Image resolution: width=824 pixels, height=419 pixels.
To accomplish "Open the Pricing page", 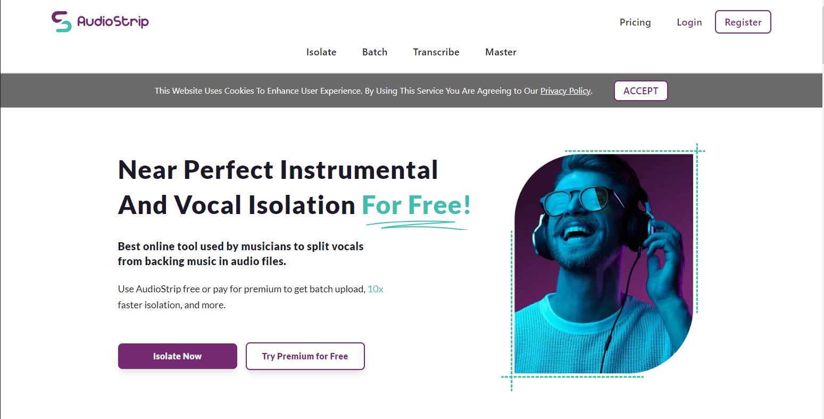I will coord(635,22).
